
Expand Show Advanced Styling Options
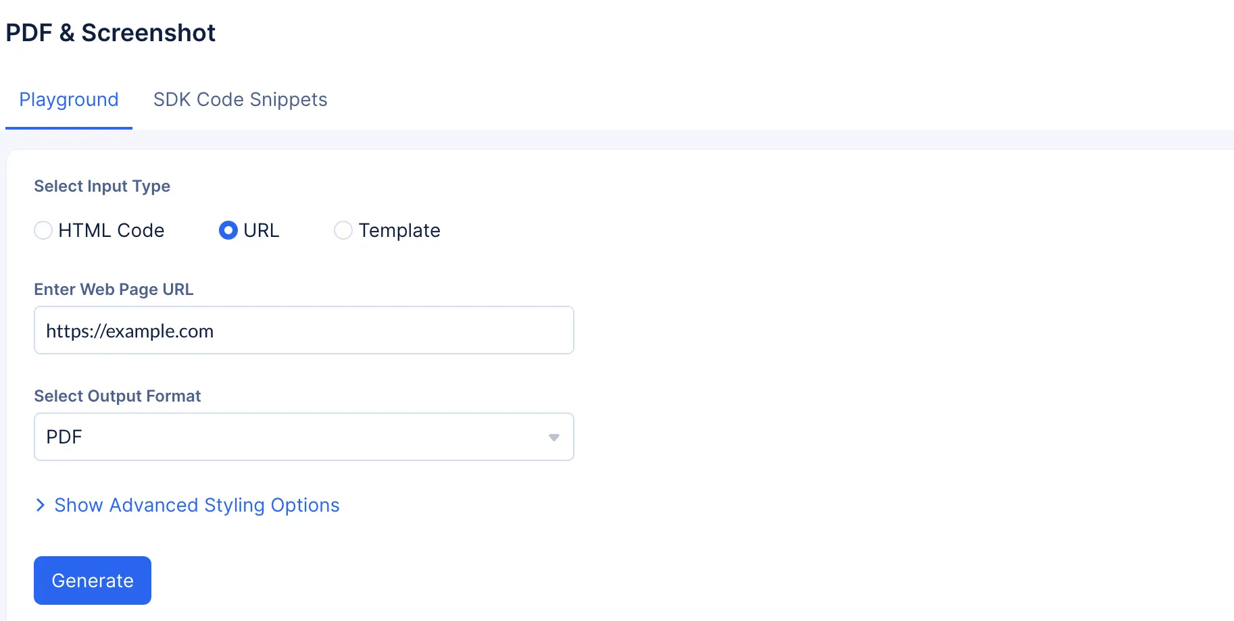pos(197,505)
